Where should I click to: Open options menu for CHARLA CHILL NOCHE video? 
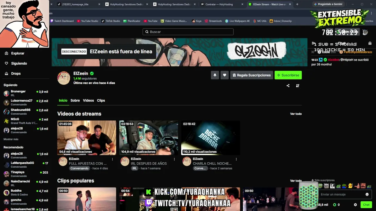(236, 159)
